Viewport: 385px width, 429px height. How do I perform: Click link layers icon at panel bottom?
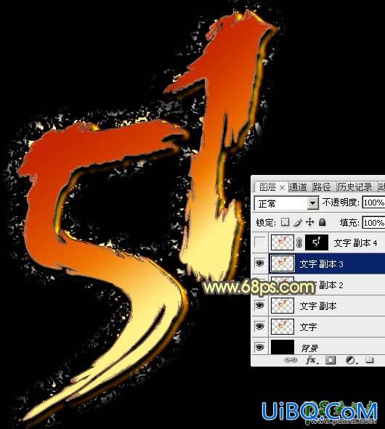coord(291,359)
